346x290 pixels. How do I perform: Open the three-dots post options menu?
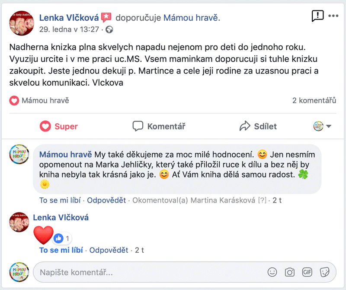pyautogui.click(x=333, y=16)
